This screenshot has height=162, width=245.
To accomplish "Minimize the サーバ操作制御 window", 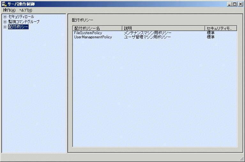I will [229, 4].
